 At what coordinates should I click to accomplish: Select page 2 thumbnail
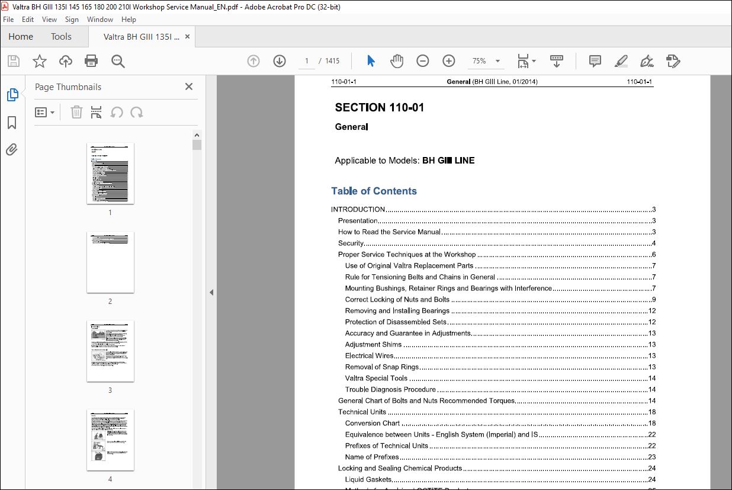point(110,262)
